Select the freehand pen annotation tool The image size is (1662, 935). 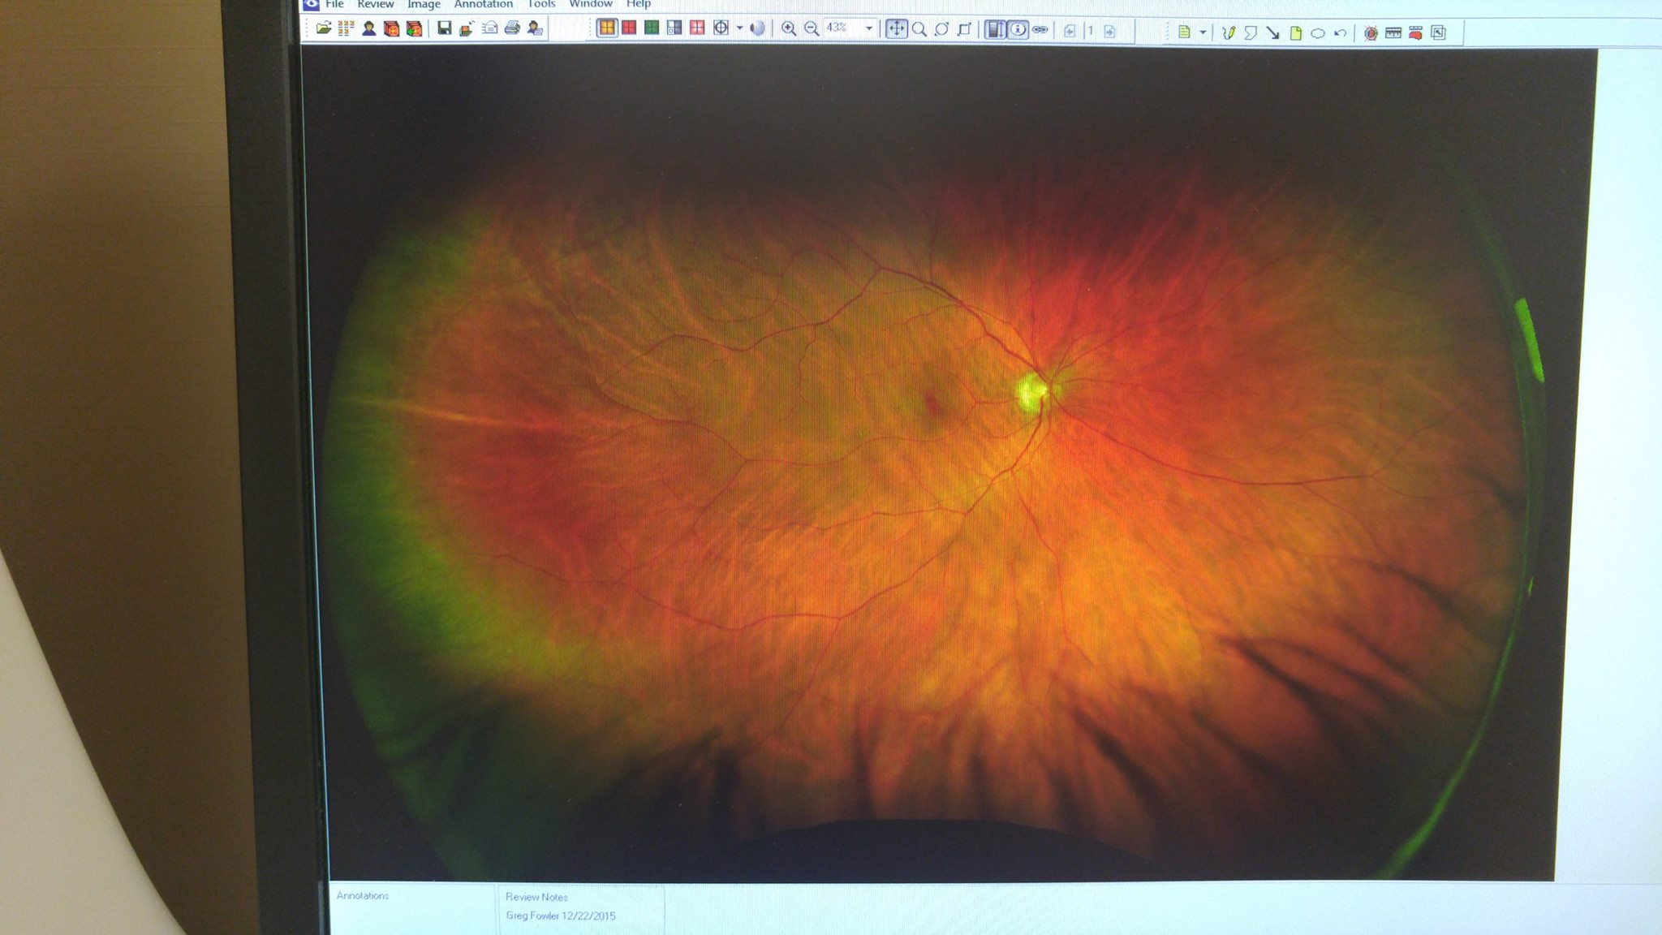coord(1228,32)
